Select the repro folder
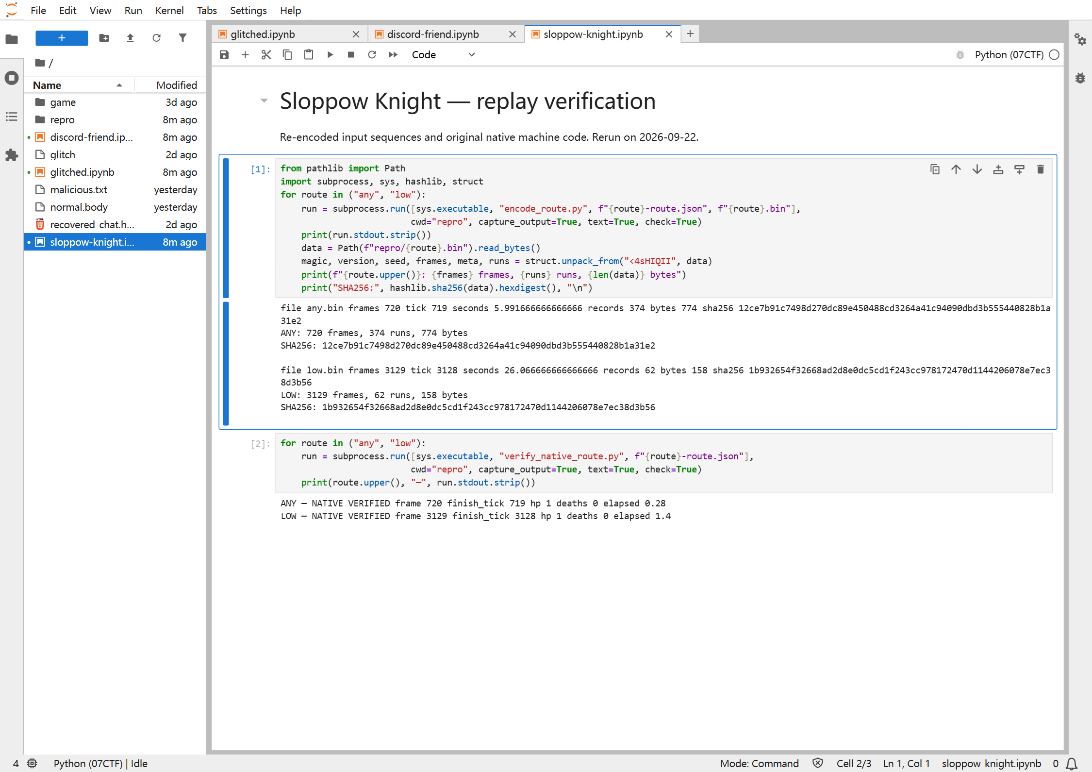This screenshot has width=1092, height=772. pyautogui.click(x=115, y=120)
